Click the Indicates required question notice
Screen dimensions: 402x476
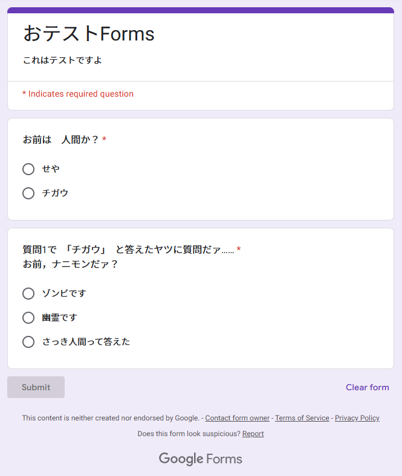click(78, 94)
